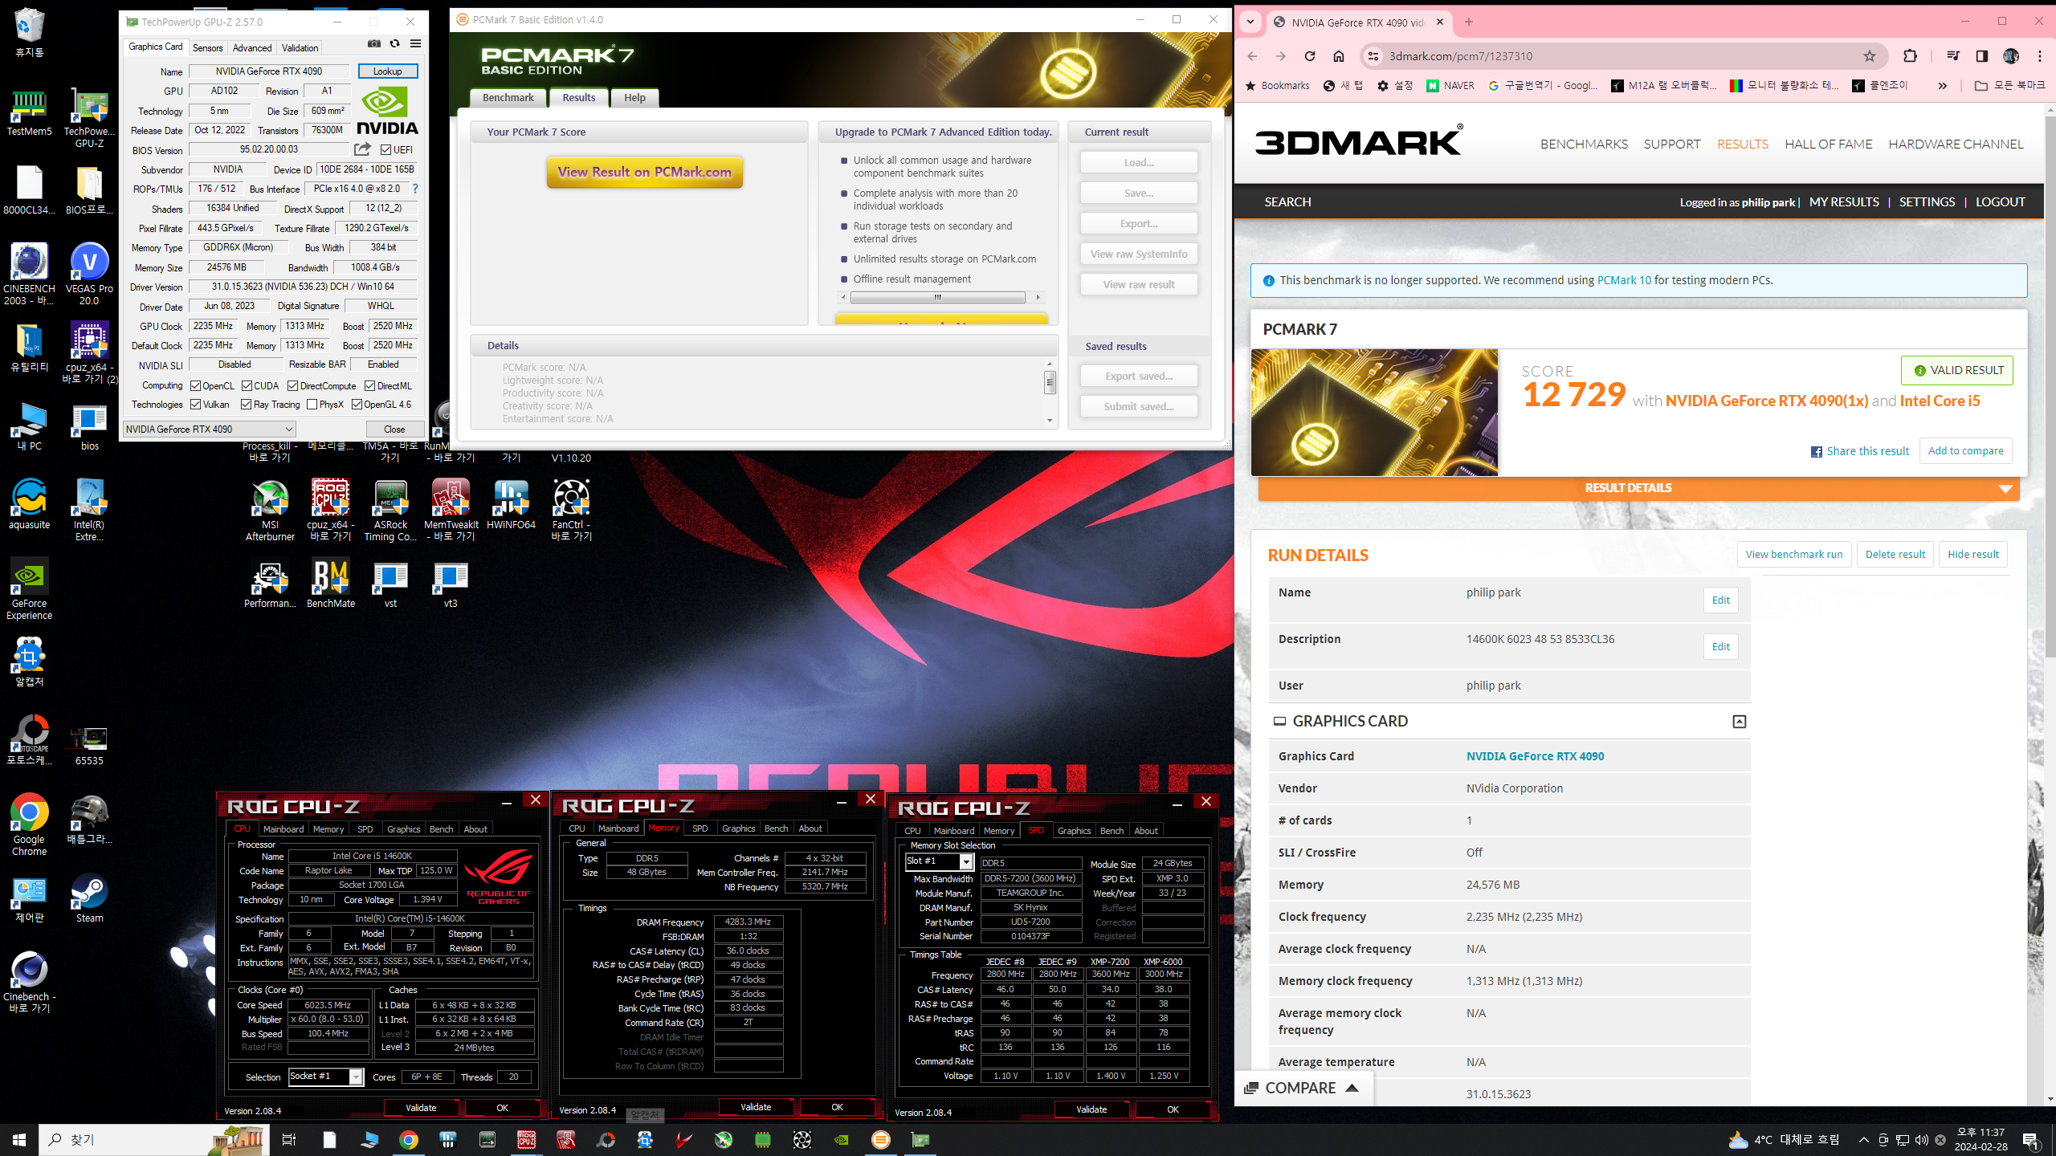Open the GPU selection dropdown in GPU-Z

click(209, 429)
